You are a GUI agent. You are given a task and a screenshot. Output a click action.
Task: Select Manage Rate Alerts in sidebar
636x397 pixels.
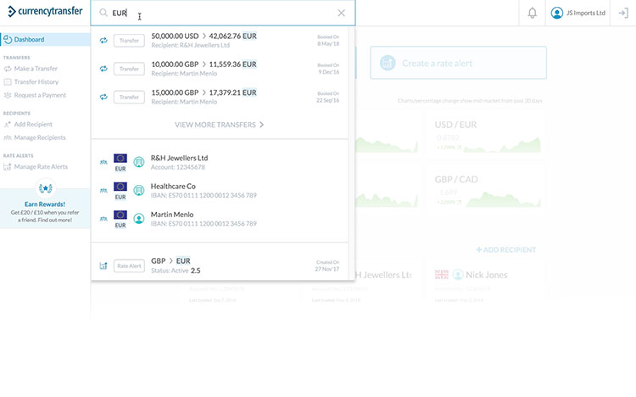tap(41, 166)
